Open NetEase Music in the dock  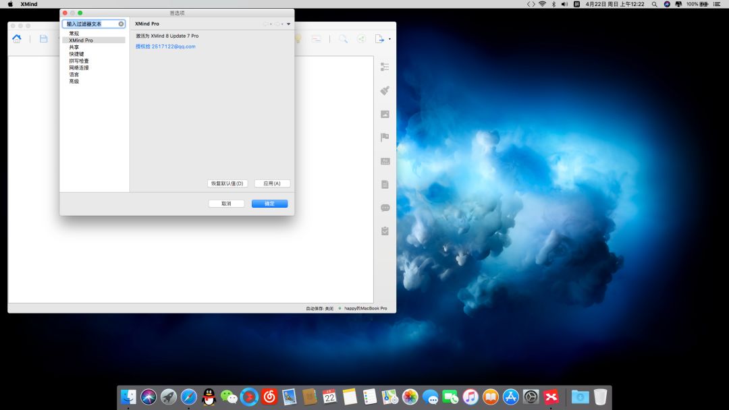[x=269, y=397]
